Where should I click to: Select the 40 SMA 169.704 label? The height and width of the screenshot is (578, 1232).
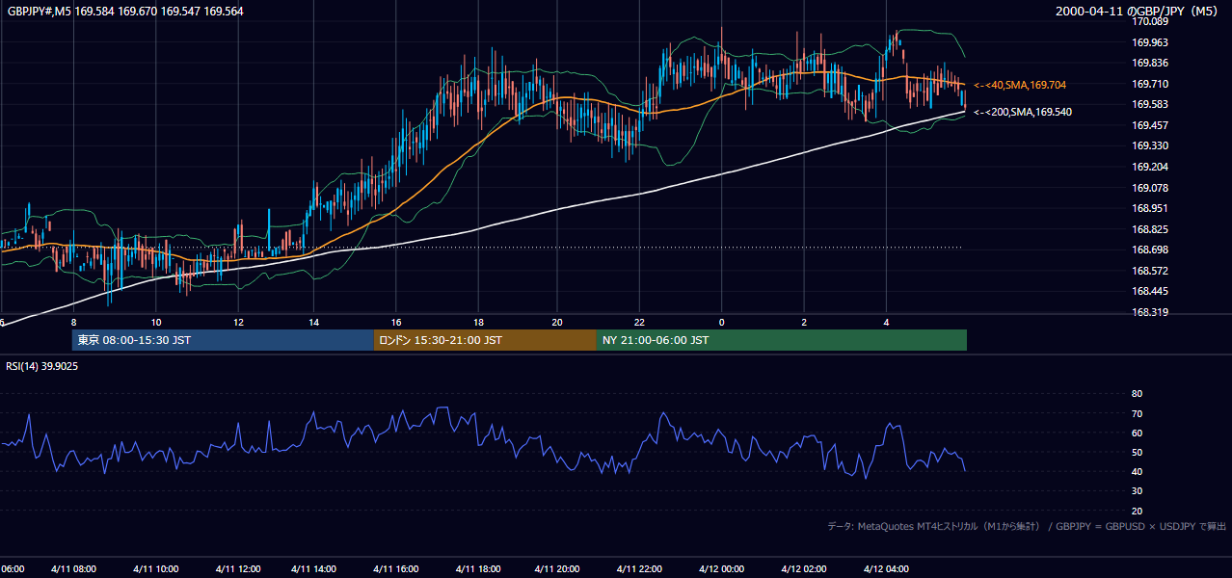coord(1020,85)
